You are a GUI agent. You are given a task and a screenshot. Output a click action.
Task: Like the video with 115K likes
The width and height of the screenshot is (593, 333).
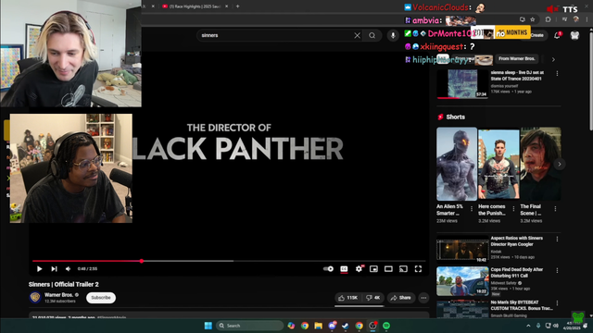point(348,298)
